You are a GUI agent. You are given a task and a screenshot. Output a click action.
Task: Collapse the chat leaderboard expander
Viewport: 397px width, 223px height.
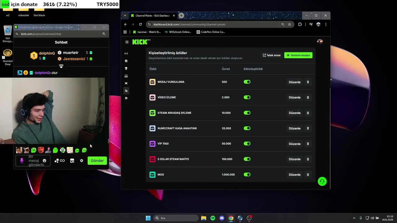(61, 66)
